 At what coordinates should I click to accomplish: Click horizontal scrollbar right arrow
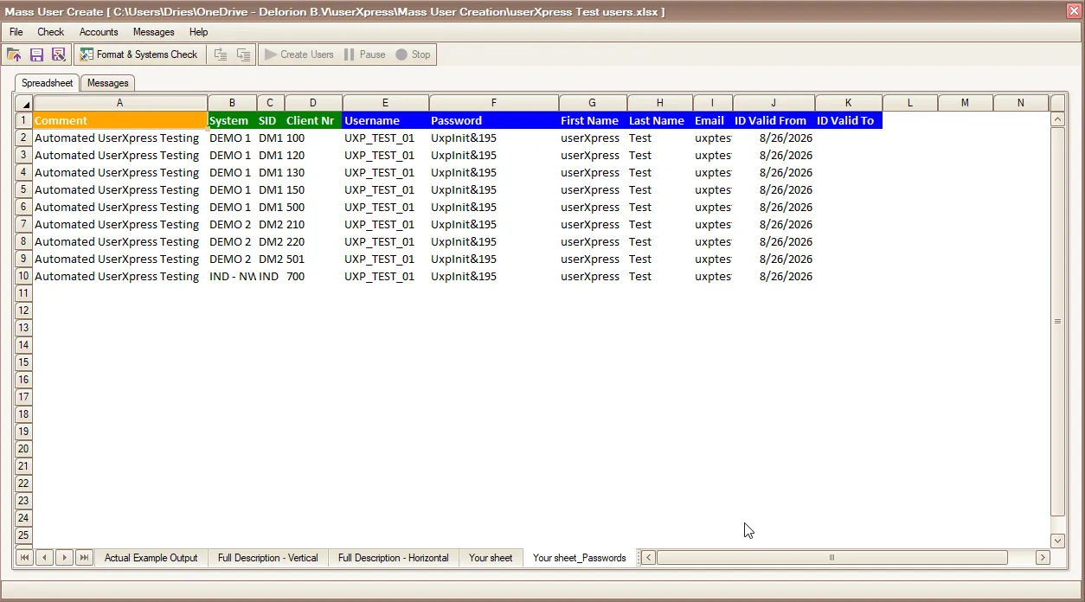click(x=1043, y=558)
